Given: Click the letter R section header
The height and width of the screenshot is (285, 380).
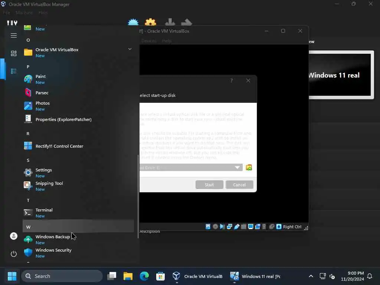Looking at the screenshot, I should pyautogui.click(x=78, y=133).
